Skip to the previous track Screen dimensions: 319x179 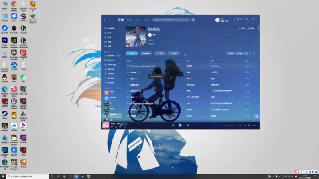[x=173, y=125]
